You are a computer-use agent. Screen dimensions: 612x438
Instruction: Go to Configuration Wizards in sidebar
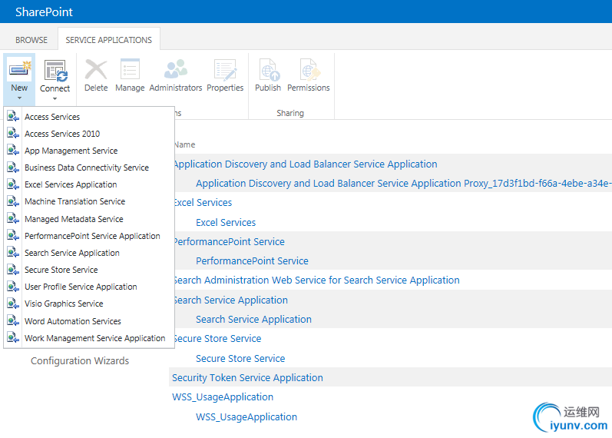coord(80,360)
